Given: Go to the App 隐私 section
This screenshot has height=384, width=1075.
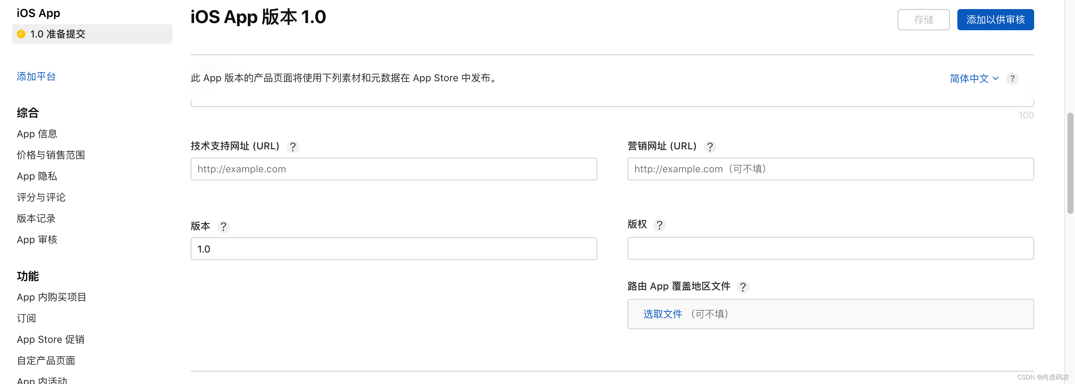Looking at the screenshot, I should 36,176.
